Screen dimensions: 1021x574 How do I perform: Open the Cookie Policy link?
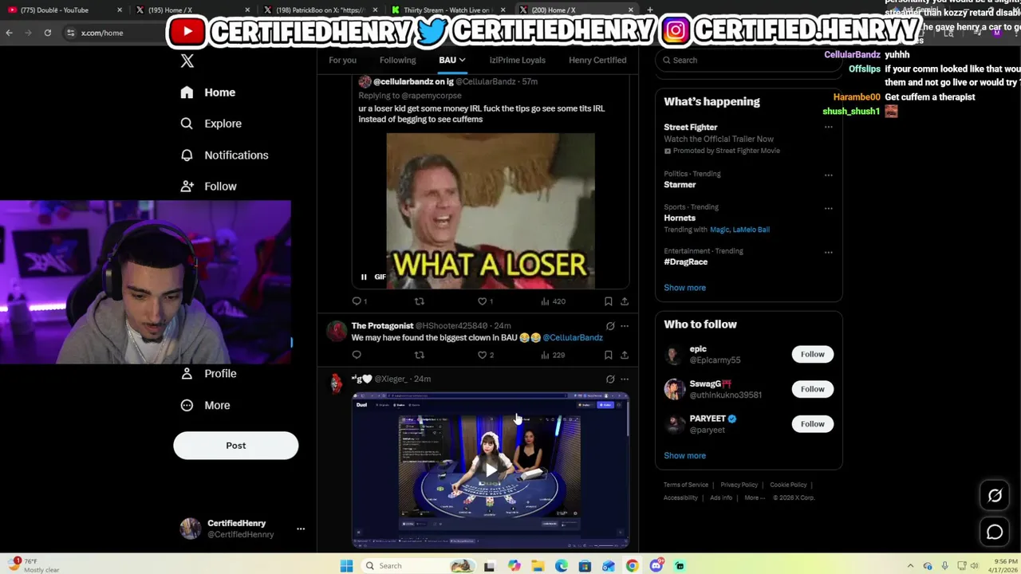pos(788,486)
